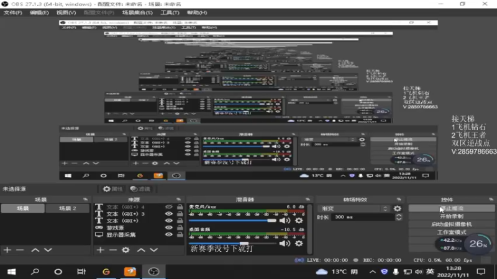Click the 时长 300 ms input field

coord(363,217)
